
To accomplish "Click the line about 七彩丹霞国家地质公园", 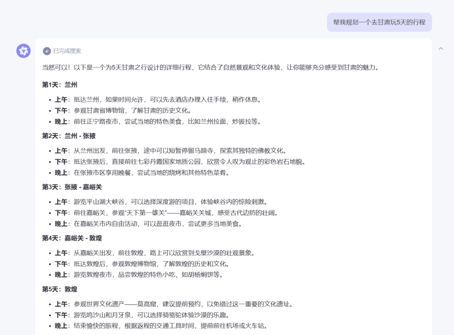I will point(180,162).
